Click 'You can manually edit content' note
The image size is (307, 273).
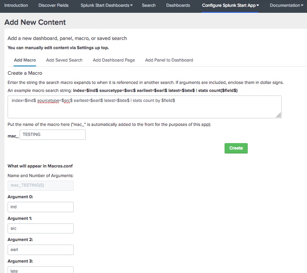point(58,48)
